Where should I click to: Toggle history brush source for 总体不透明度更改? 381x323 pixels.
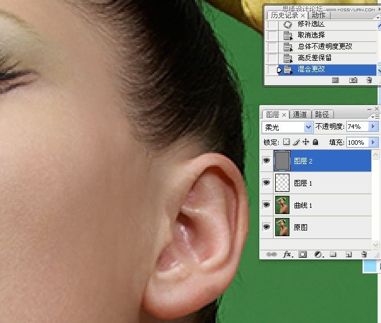272,47
